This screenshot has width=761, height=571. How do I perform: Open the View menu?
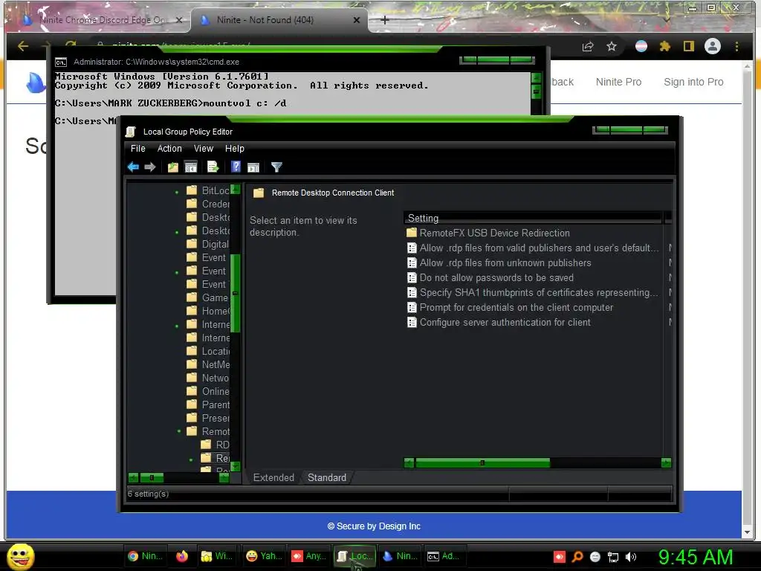coord(204,149)
